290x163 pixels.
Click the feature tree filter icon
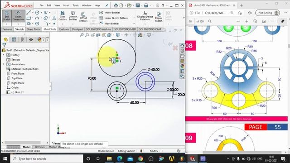4,45
